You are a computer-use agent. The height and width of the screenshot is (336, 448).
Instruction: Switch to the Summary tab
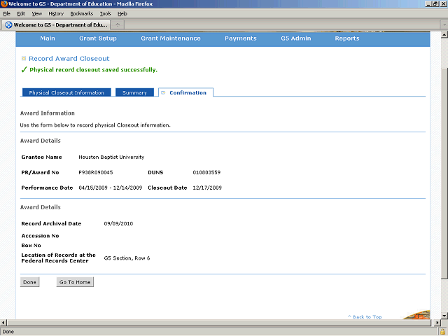[134, 92]
